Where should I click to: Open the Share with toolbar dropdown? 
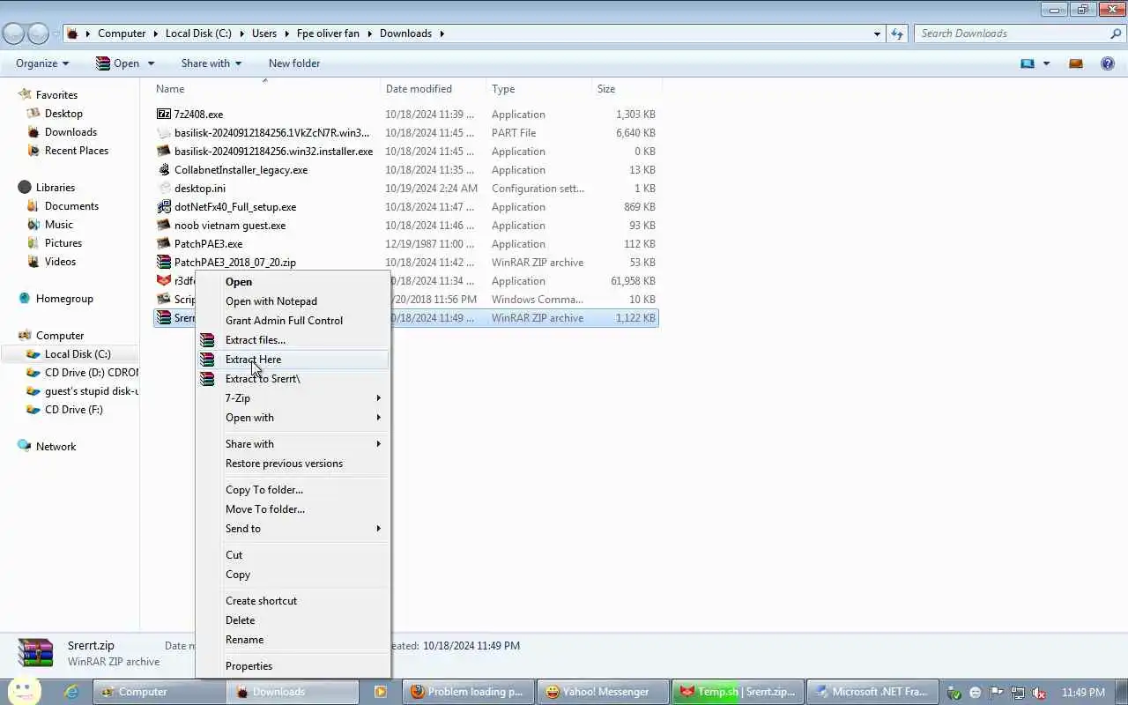click(211, 63)
